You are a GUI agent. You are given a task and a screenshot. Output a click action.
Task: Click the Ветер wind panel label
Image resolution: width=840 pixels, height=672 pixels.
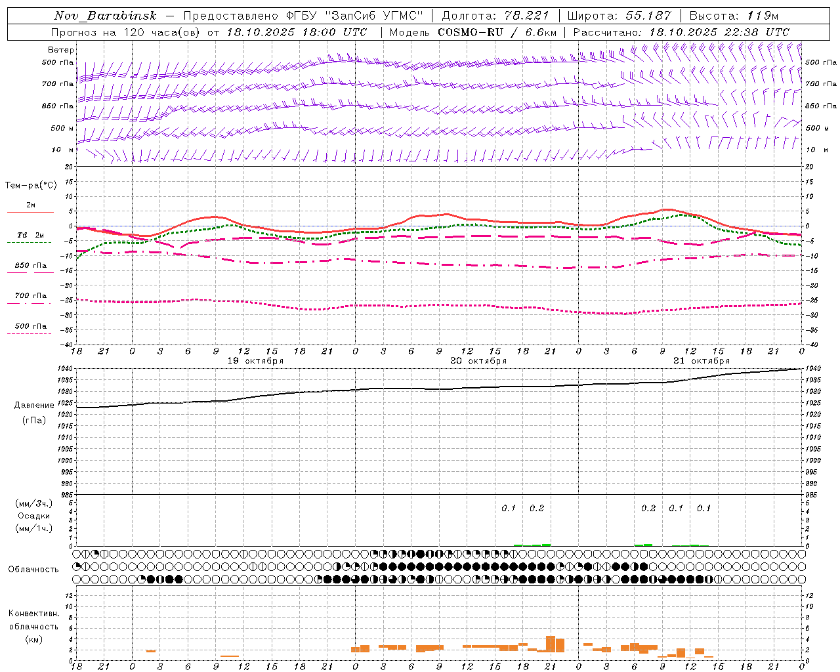click(x=60, y=50)
